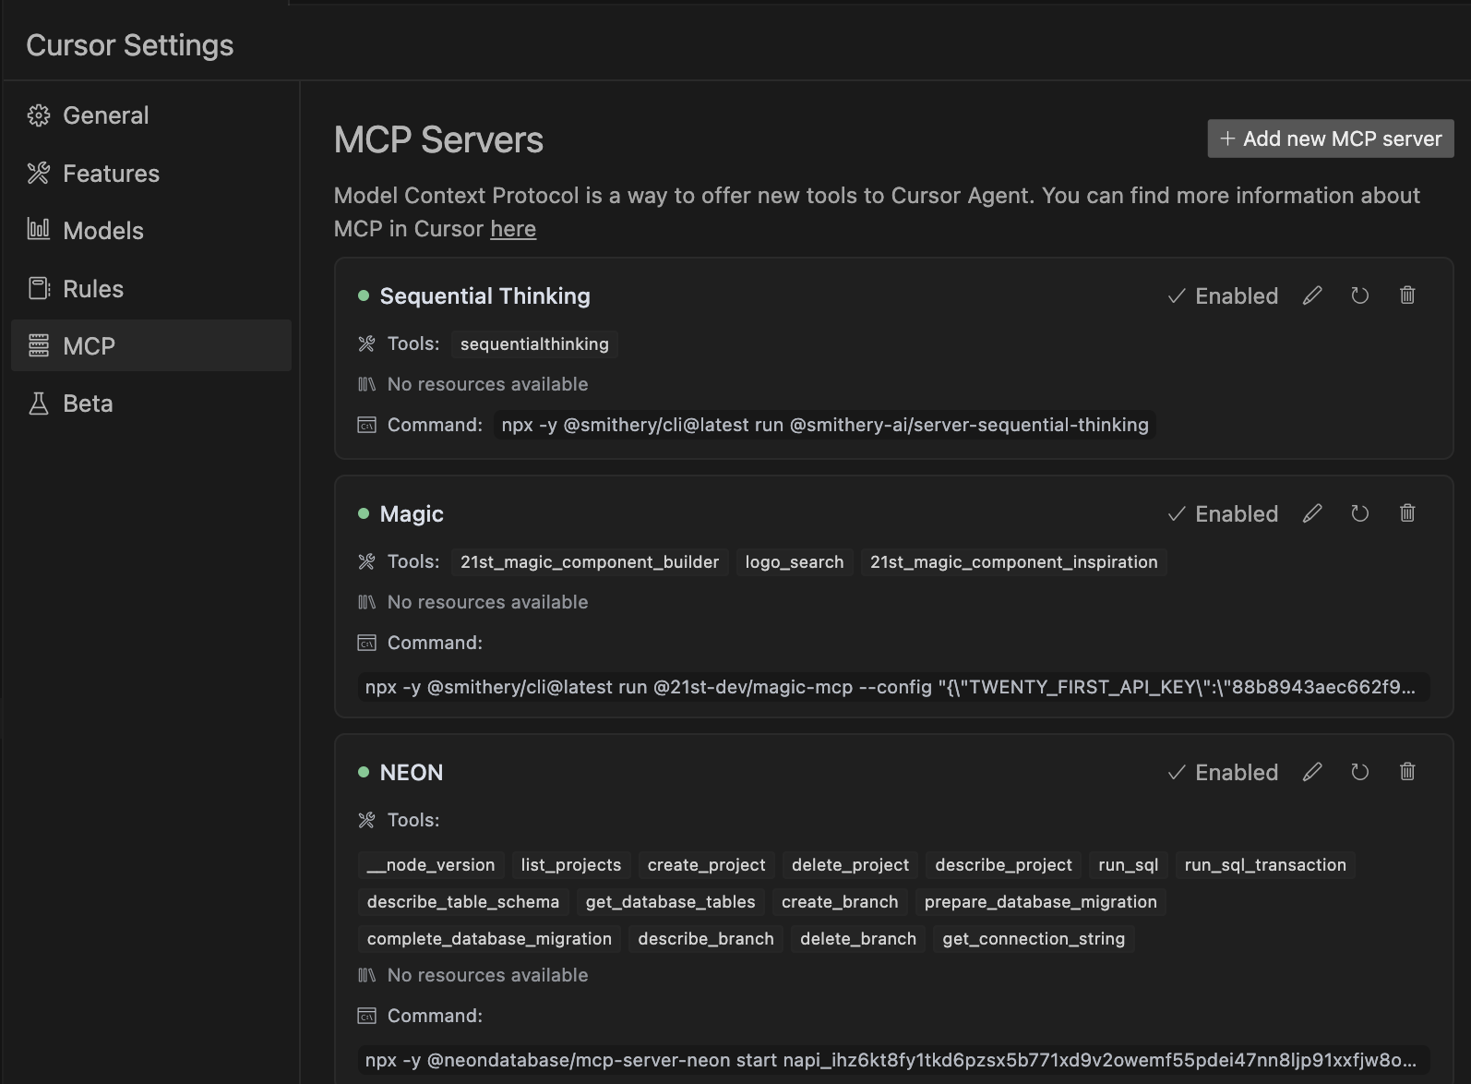Select the Beta settings section
The height and width of the screenshot is (1084, 1471).
click(88, 403)
